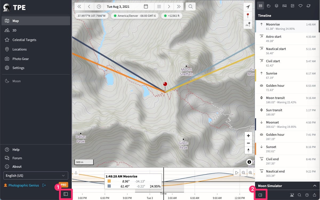The height and width of the screenshot is (200, 320).
Task: Click the coordinates 37.9977°N 107.7986°W pill
Action: click(x=91, y=16)
